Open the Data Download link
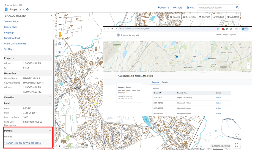This screenshot has width=255, height=153. 12,38
